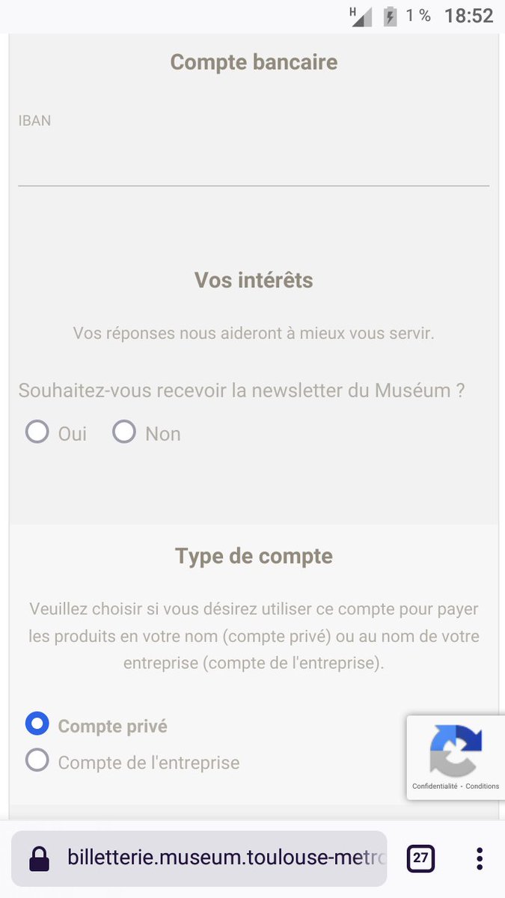
Task: Open the reCAPTCHA Conditions link
Action: 482,786
